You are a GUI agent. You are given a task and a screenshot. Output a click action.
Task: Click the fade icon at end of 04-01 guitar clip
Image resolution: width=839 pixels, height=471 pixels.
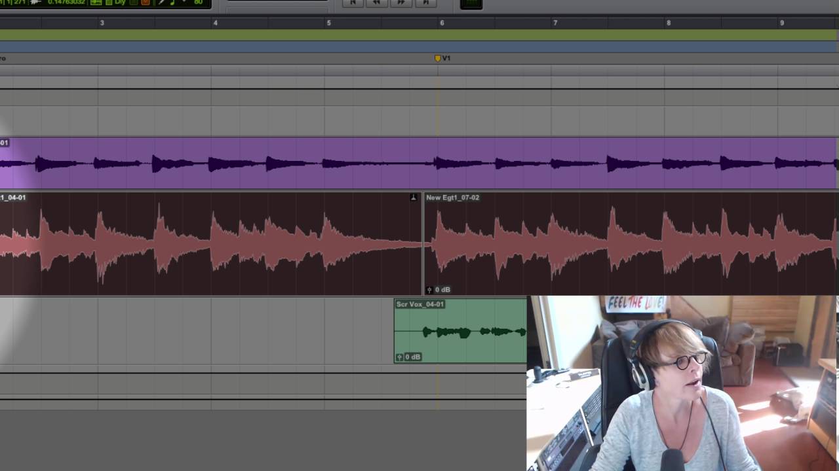pos(414,197)
